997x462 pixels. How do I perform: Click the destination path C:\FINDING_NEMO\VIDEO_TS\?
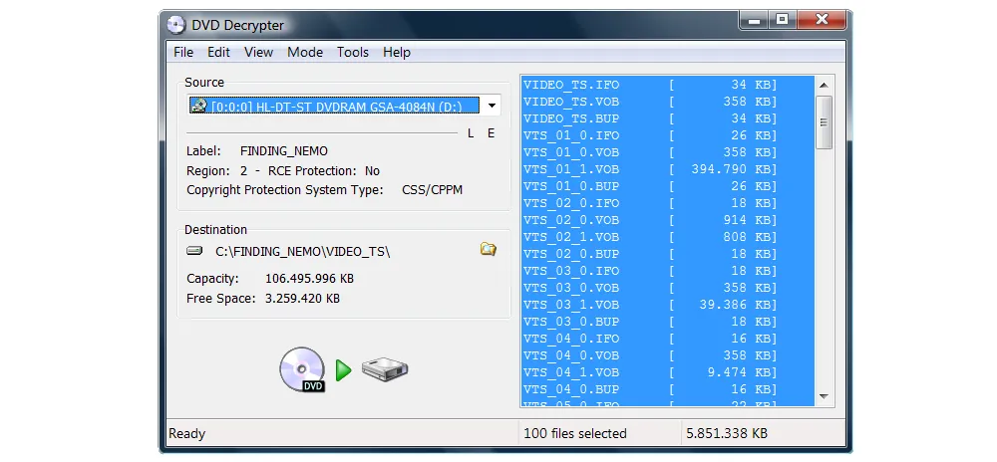(x=303, y=251)
